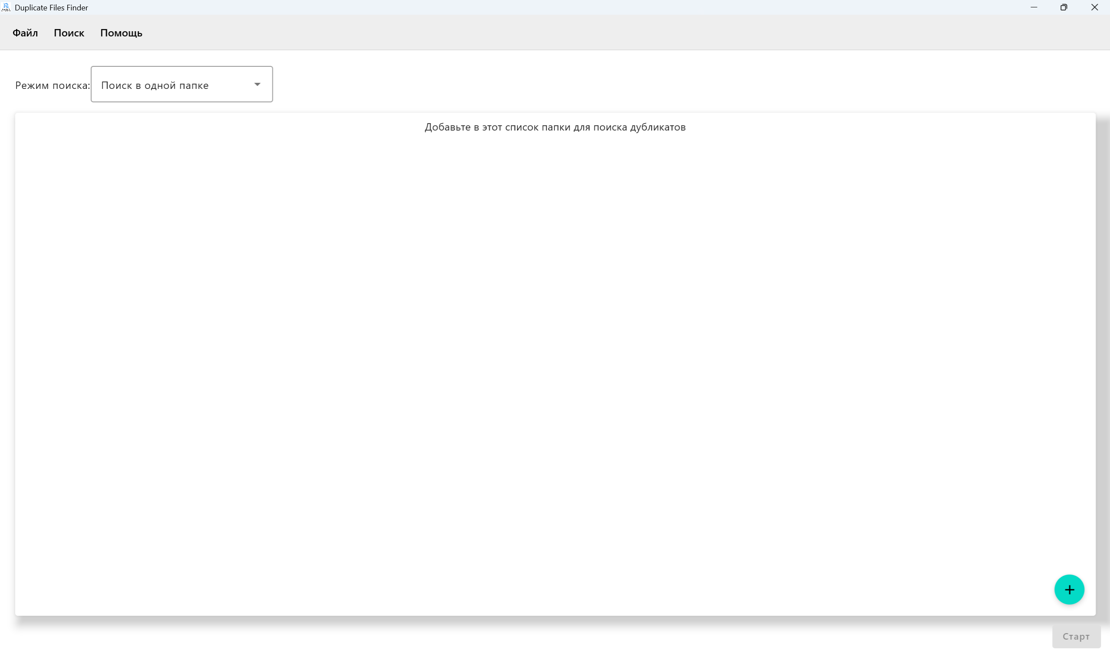This screenshot has height=660, width=1110.
Task: Select the 'Поиск в одной папке' text
Action: click(154, 85)
